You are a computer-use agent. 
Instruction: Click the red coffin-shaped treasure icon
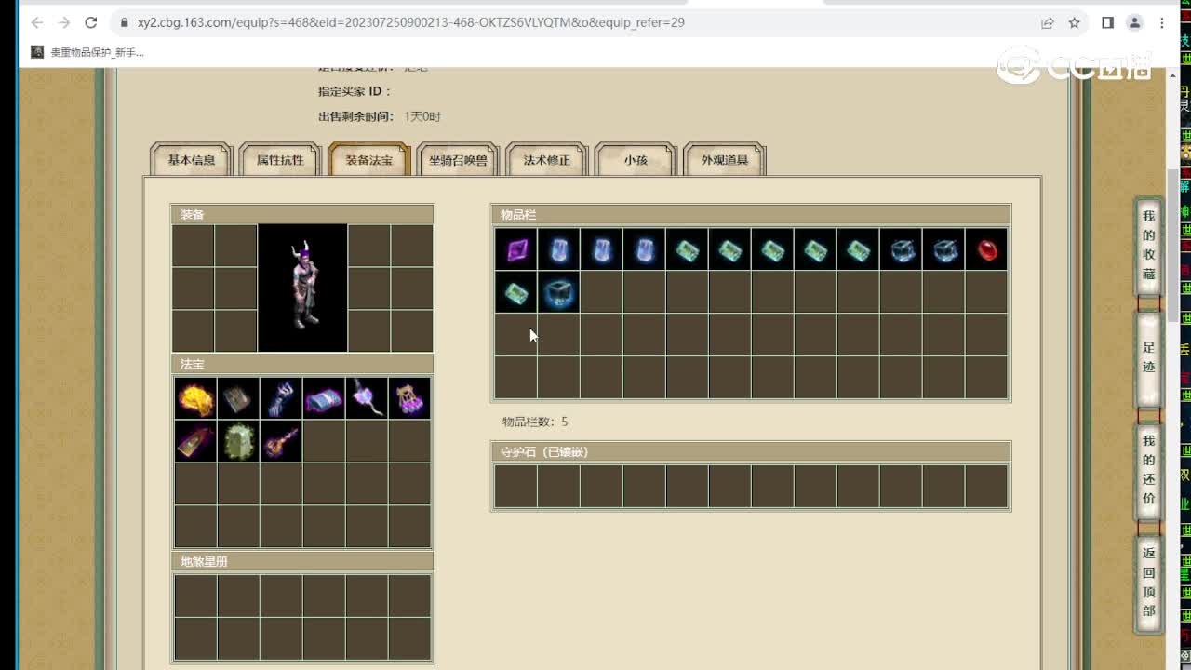pyautogui.click(x=195, y=441)
